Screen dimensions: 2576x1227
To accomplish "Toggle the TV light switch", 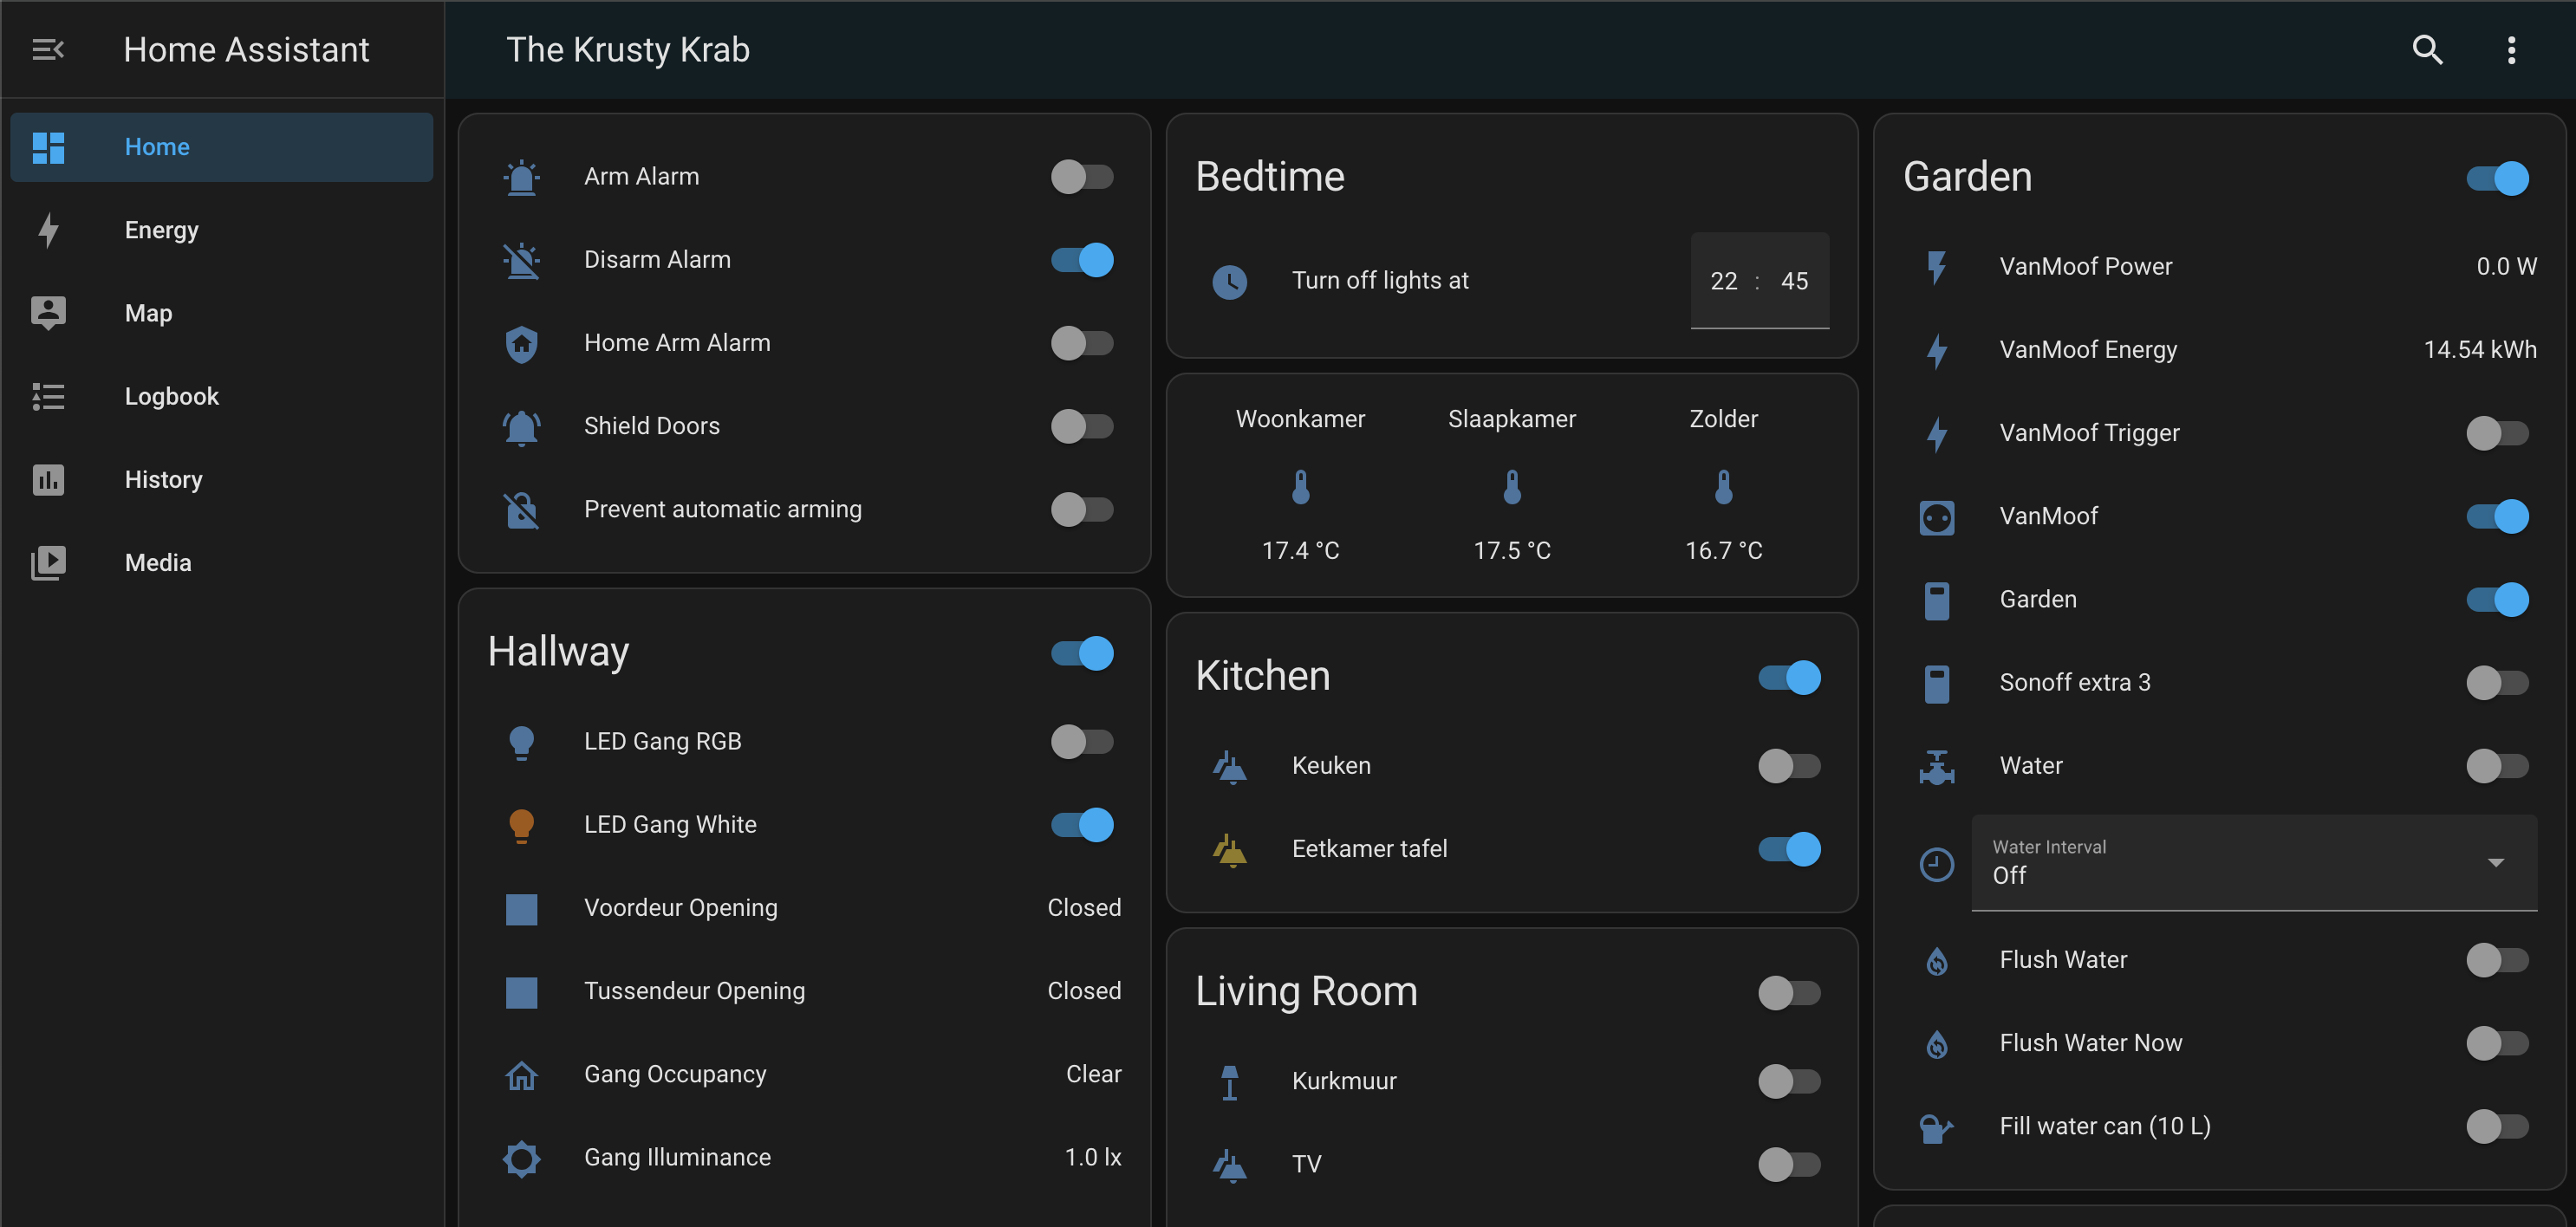I will (1789, 1164).
